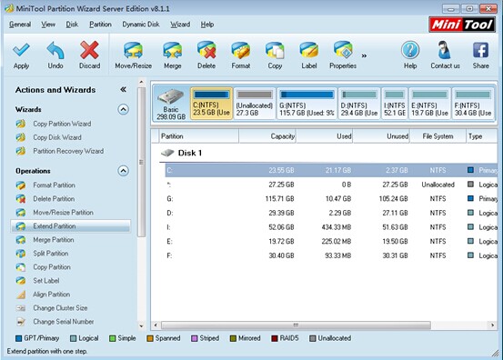Choose Split Partition operation
Viewport: 503px width, 360px height.
[x=51, y=254]
